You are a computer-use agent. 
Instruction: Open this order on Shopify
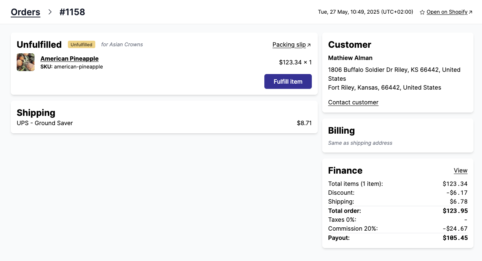[447, 12]
